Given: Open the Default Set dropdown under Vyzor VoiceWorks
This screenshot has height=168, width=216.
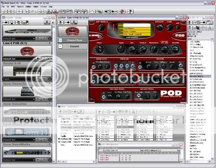Looking at the screenshot, I should 19,160.
